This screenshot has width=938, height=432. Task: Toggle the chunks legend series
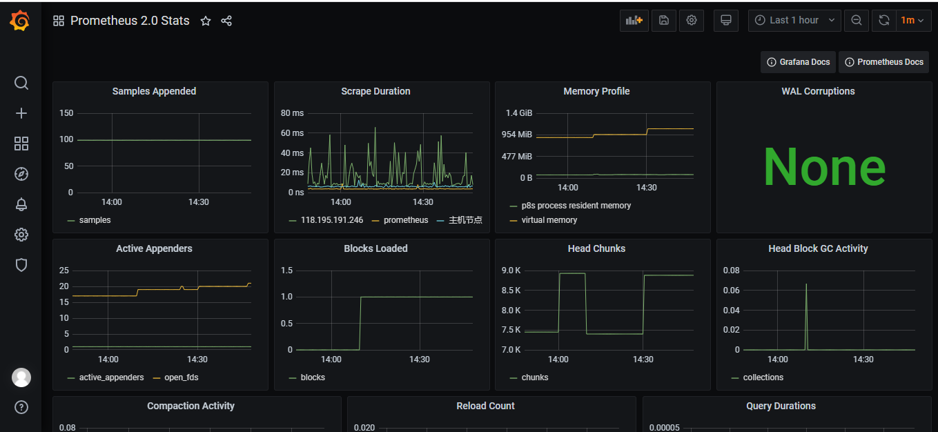(x=535, y=377)
